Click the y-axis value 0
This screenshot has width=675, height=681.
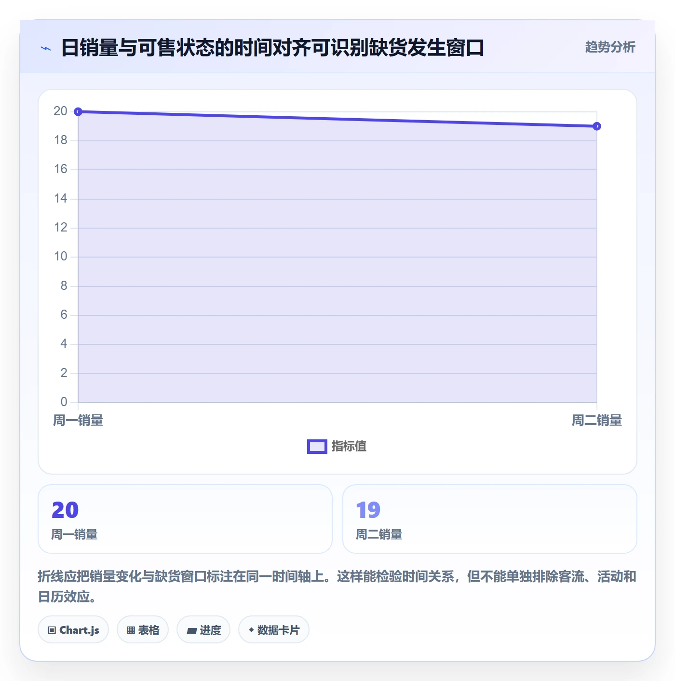[64, 402]
